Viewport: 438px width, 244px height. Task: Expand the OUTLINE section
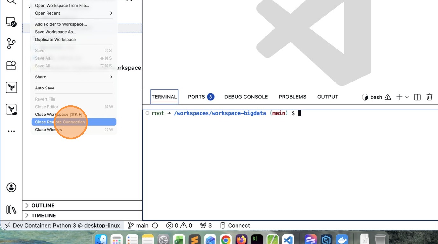(x=82, y=206)
